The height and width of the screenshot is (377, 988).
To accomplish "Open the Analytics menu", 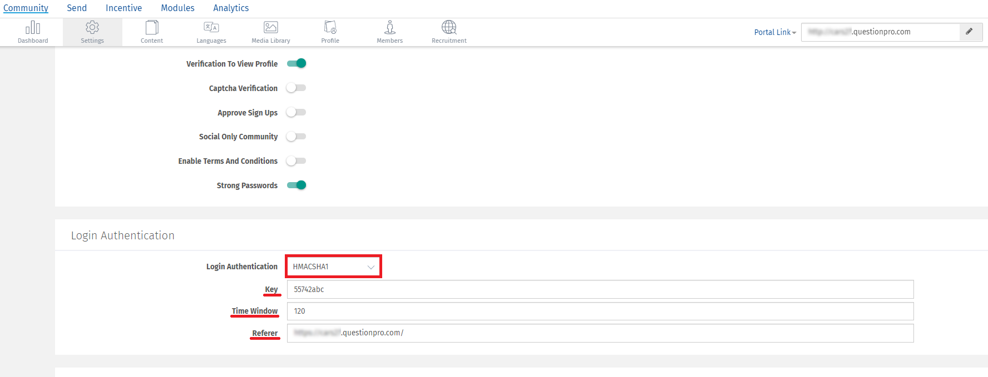I will click(231, 8).
